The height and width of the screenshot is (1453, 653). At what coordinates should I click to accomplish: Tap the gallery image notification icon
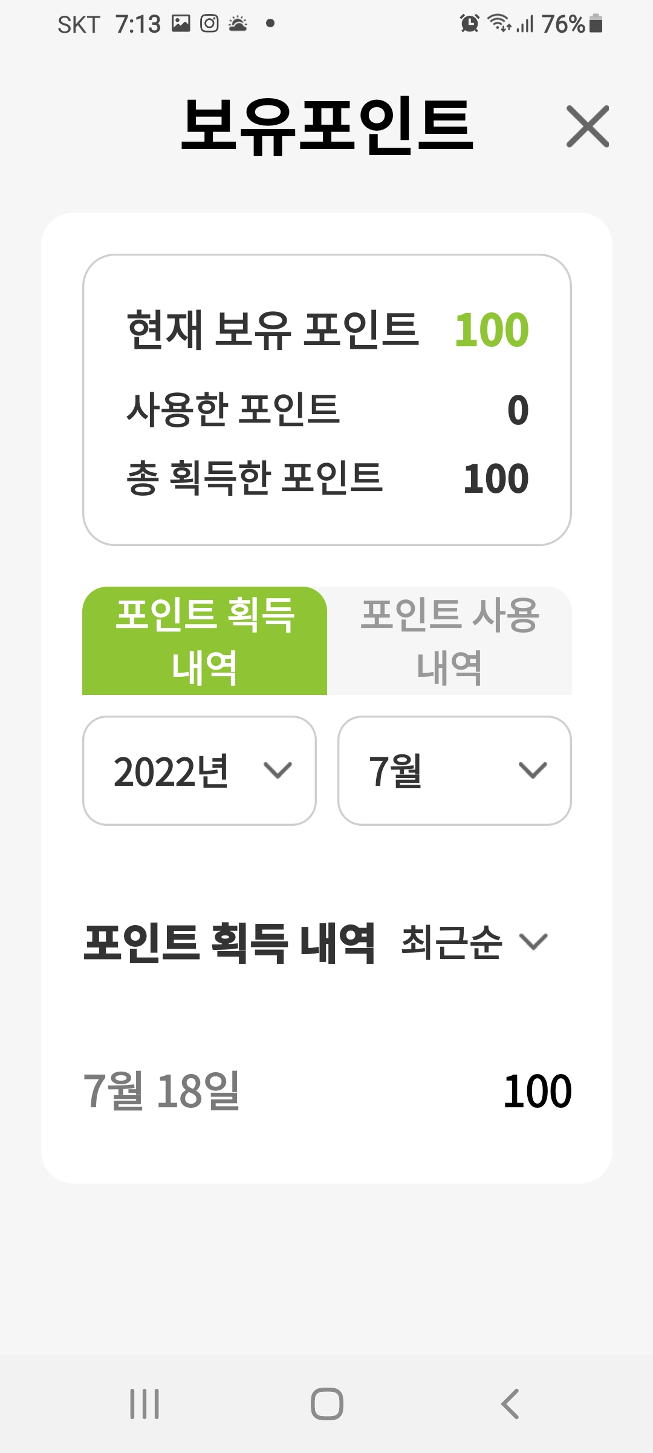[181, 24]
